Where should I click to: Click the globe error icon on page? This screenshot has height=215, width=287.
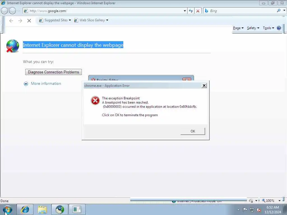point(12,46)
